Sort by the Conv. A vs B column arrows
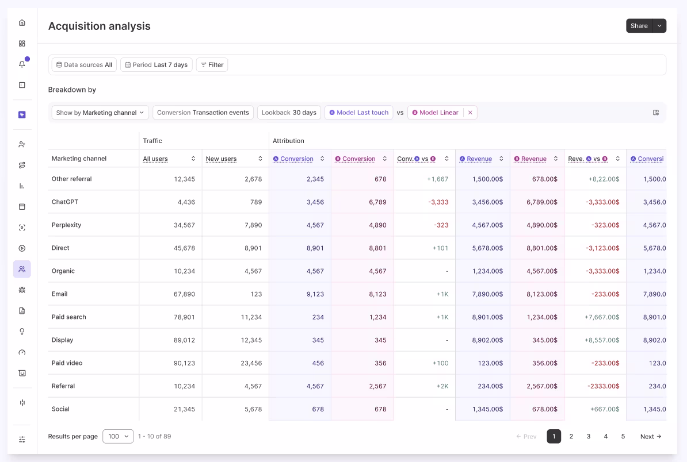Screen dimensions: 687x462 [447, 159]
